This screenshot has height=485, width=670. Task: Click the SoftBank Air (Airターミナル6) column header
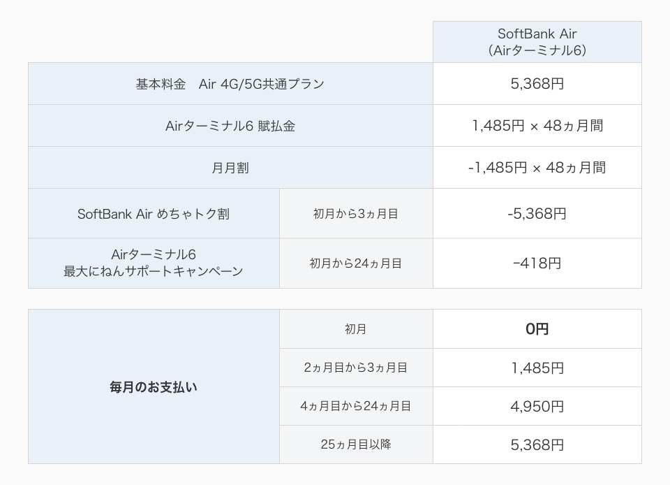pos(537,42)
